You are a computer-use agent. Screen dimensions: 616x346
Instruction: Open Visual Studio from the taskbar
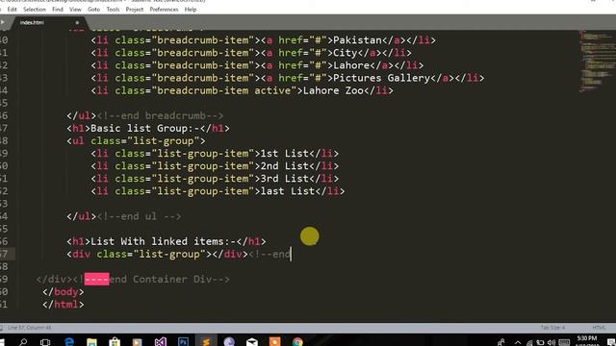[161, 342]
